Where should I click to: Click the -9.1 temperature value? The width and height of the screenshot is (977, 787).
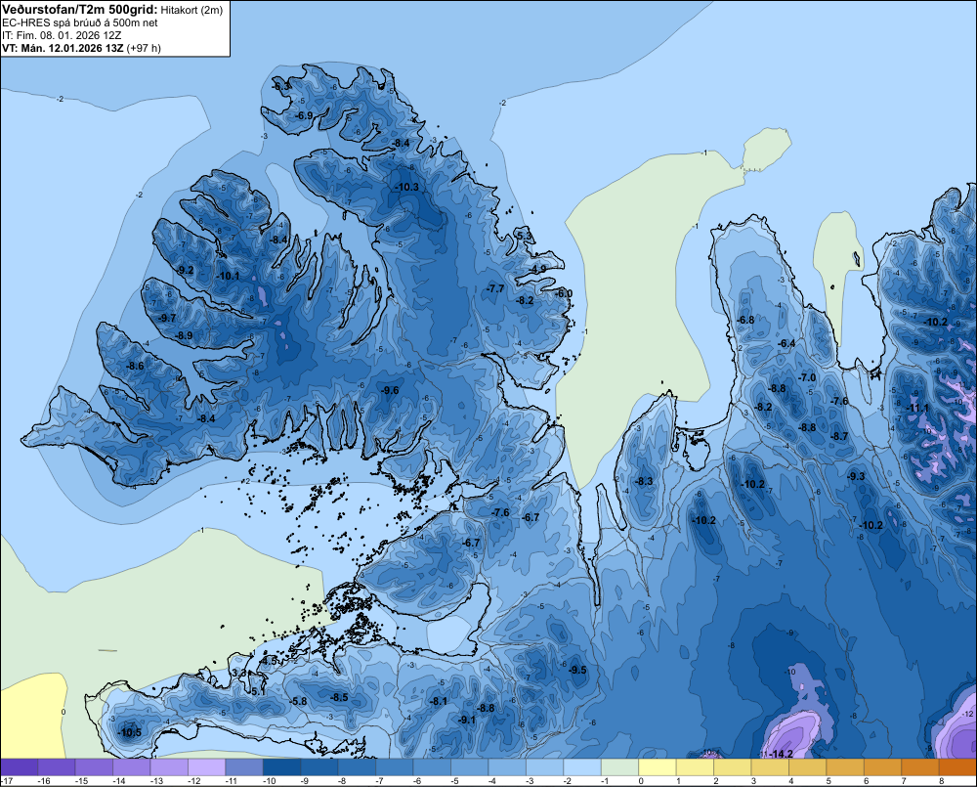coord(467,720)
